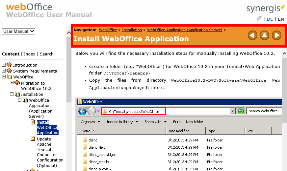This screenshot has width=287, height=171.
Task: Switch language to DE
Action: click(270, 19)
